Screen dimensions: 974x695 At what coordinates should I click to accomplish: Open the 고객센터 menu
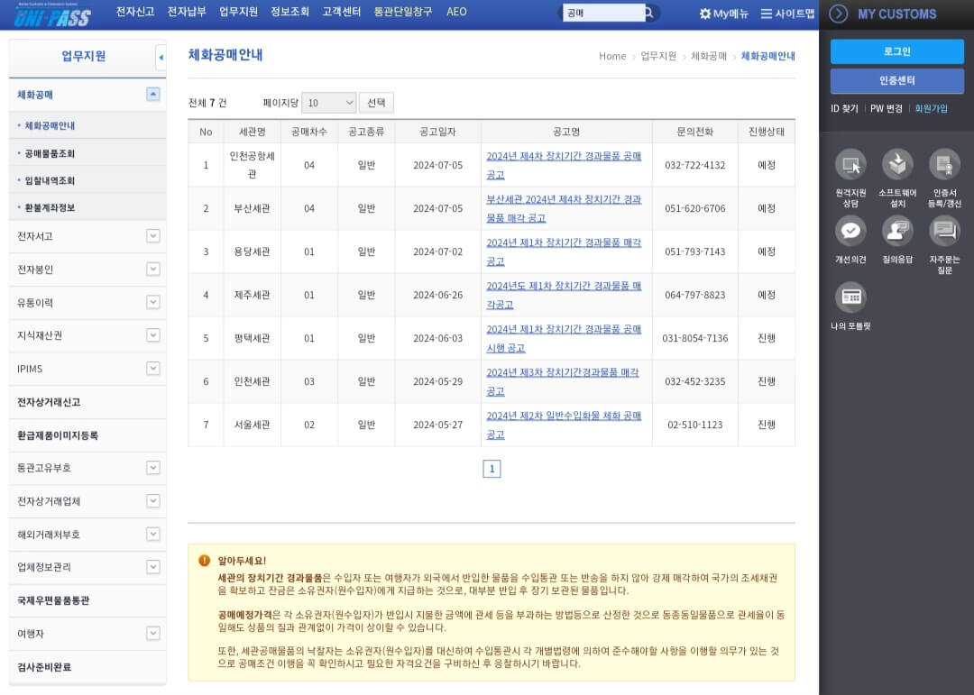pos(341,13)
